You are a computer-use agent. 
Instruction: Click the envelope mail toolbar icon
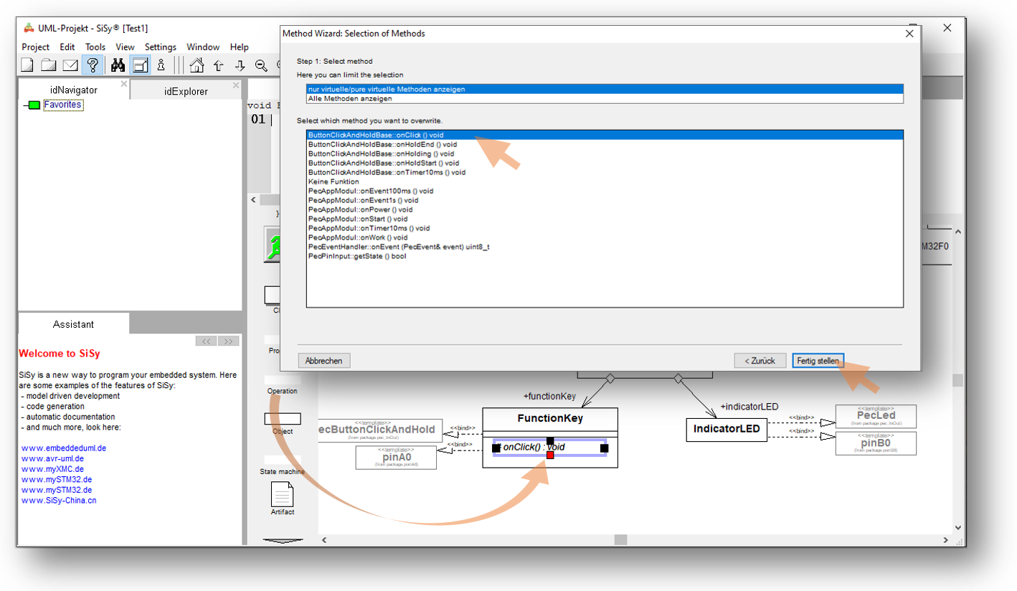coord(70,65)
